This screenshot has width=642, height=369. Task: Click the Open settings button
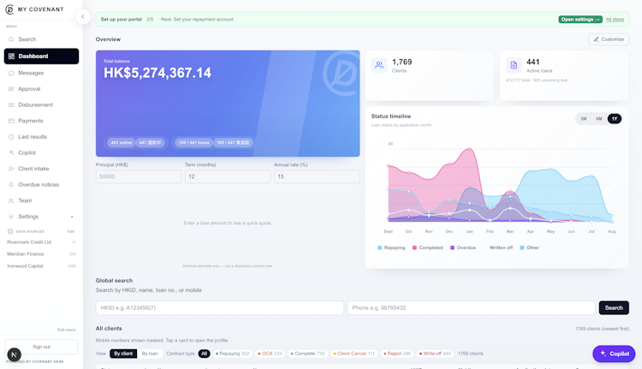580,19
